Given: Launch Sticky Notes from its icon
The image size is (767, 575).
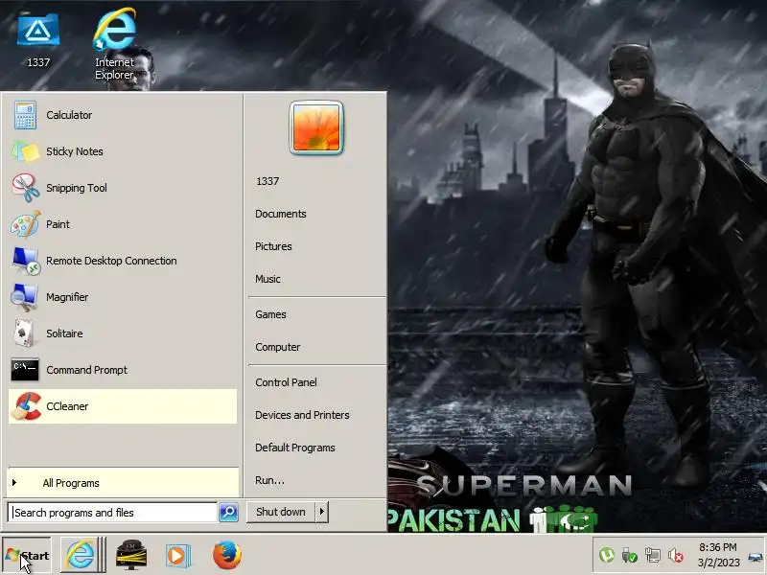Looking at the screenshot, I should (25, 151).
